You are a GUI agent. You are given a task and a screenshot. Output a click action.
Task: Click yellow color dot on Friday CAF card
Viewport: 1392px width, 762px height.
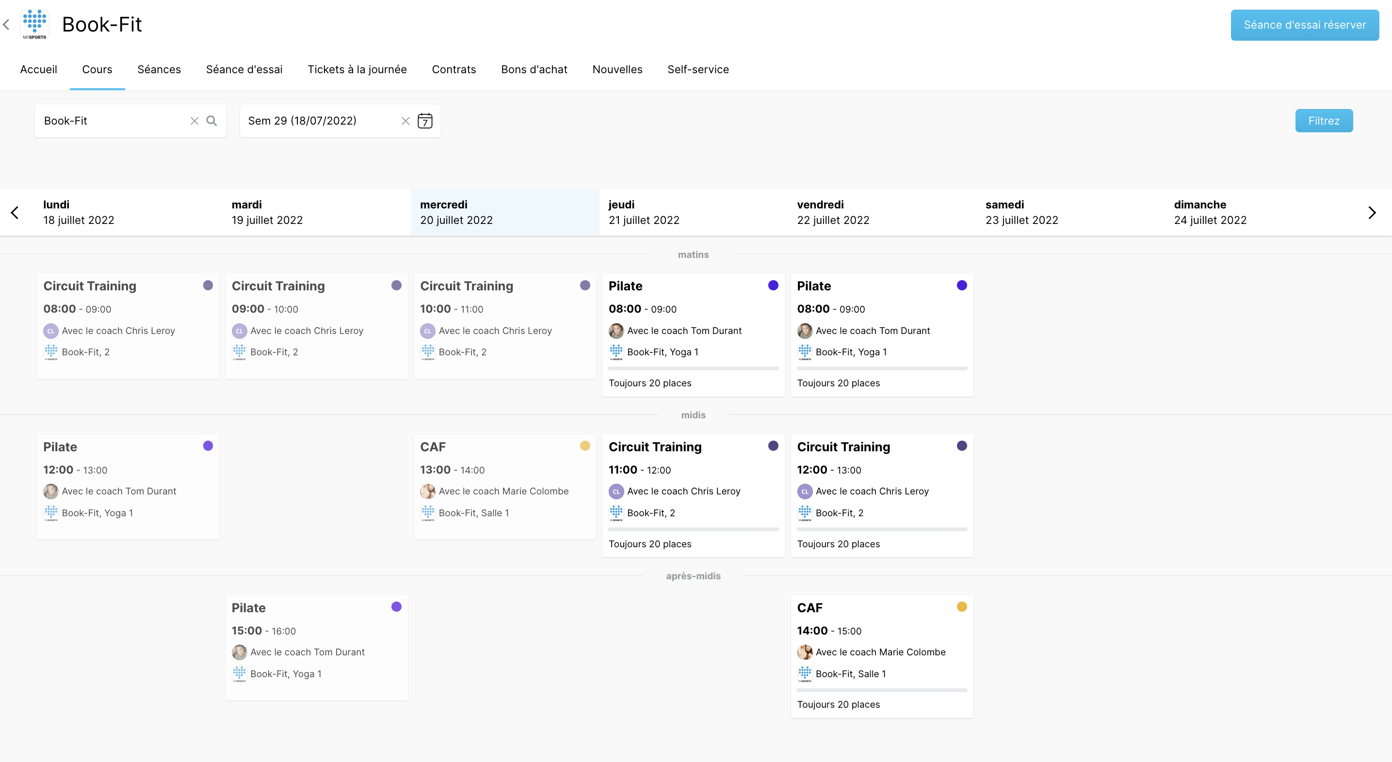962,606
